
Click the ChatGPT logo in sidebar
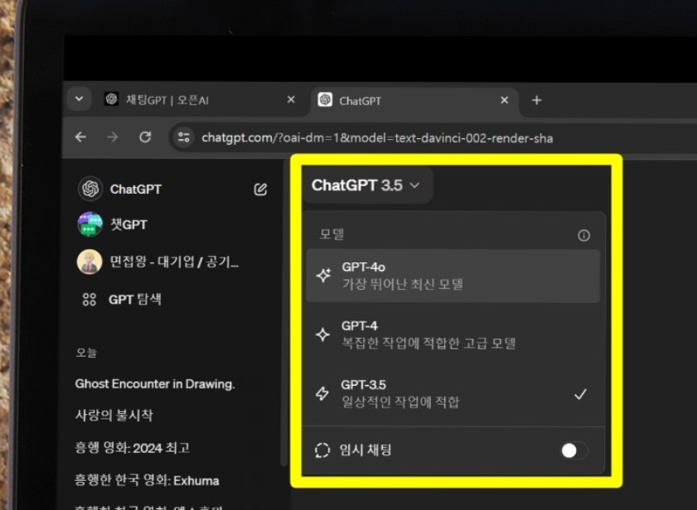pos(90,189)
